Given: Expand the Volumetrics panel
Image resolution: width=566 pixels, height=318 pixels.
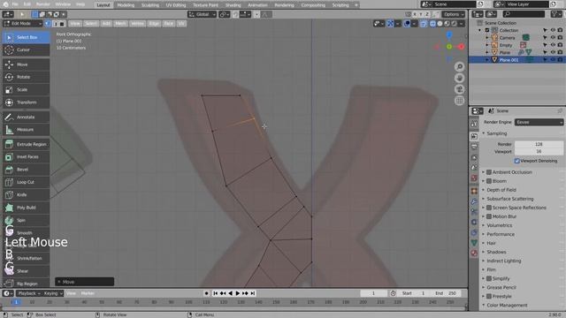Looking at the screenshot, I should (x=499, y=225).
